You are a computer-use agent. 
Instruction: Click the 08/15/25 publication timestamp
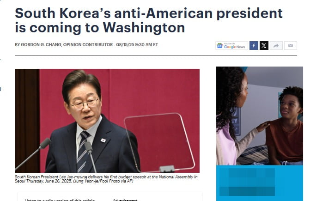(x=137, y=45)
